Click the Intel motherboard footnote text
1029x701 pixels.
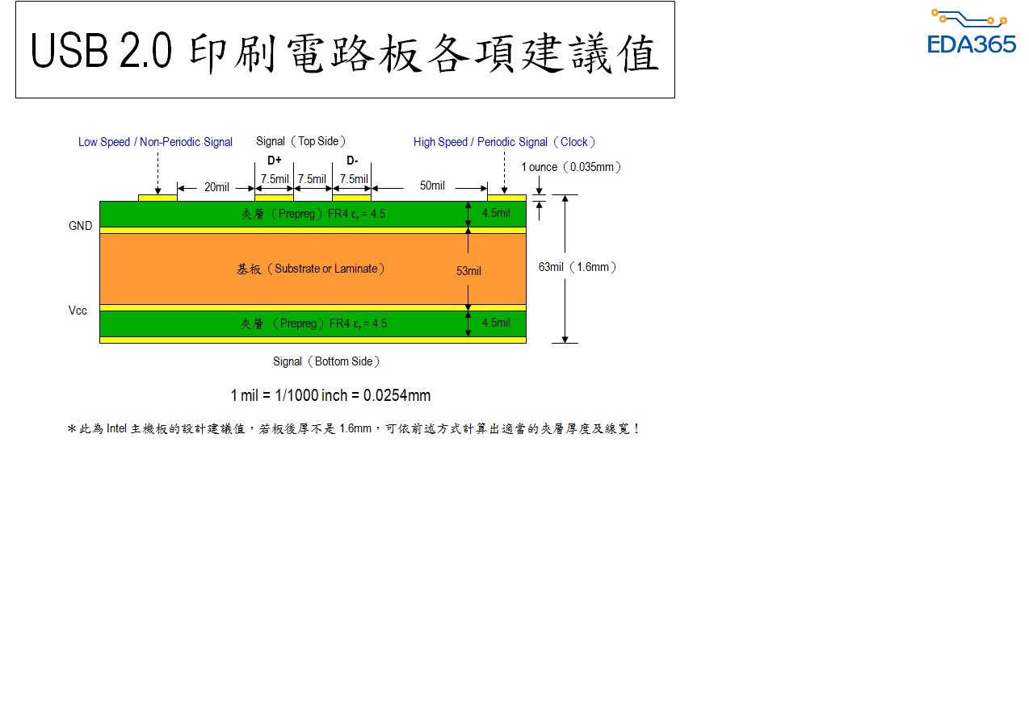pos(354,429)
